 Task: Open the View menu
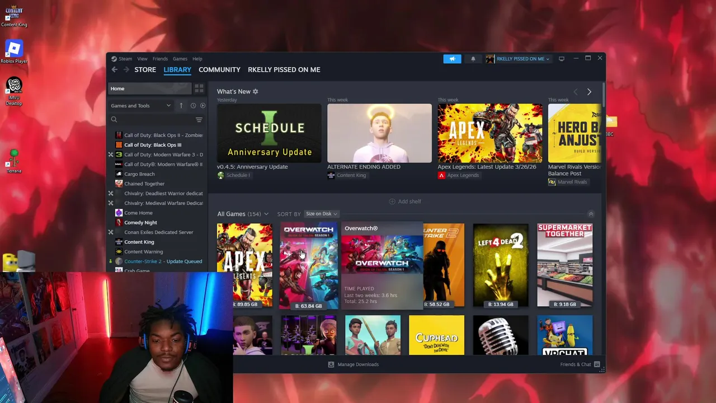[x=143, y=59]
